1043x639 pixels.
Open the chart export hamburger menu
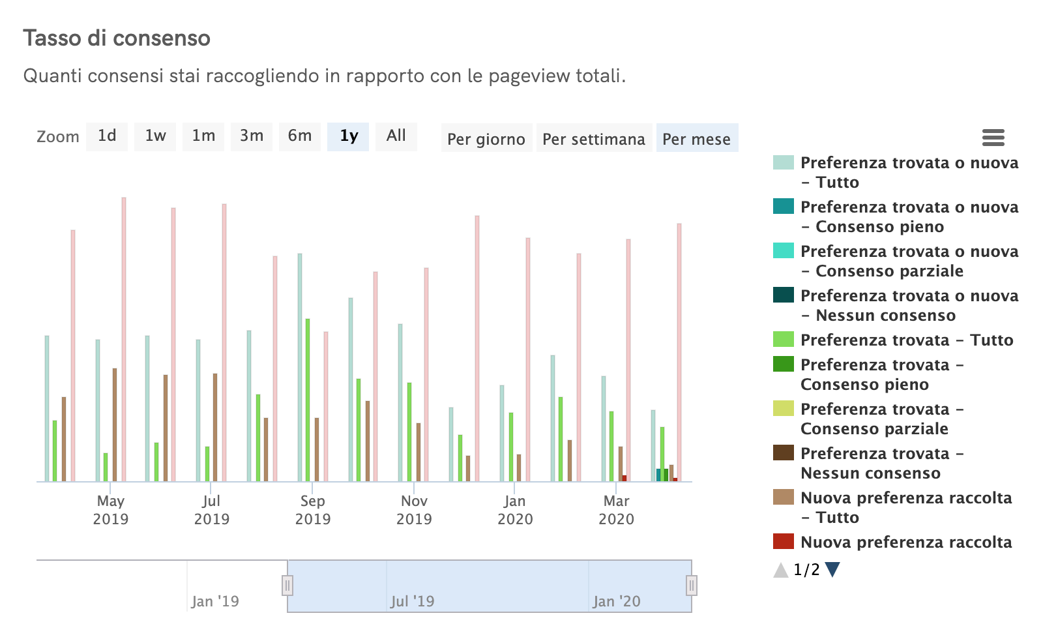[993, 138]
